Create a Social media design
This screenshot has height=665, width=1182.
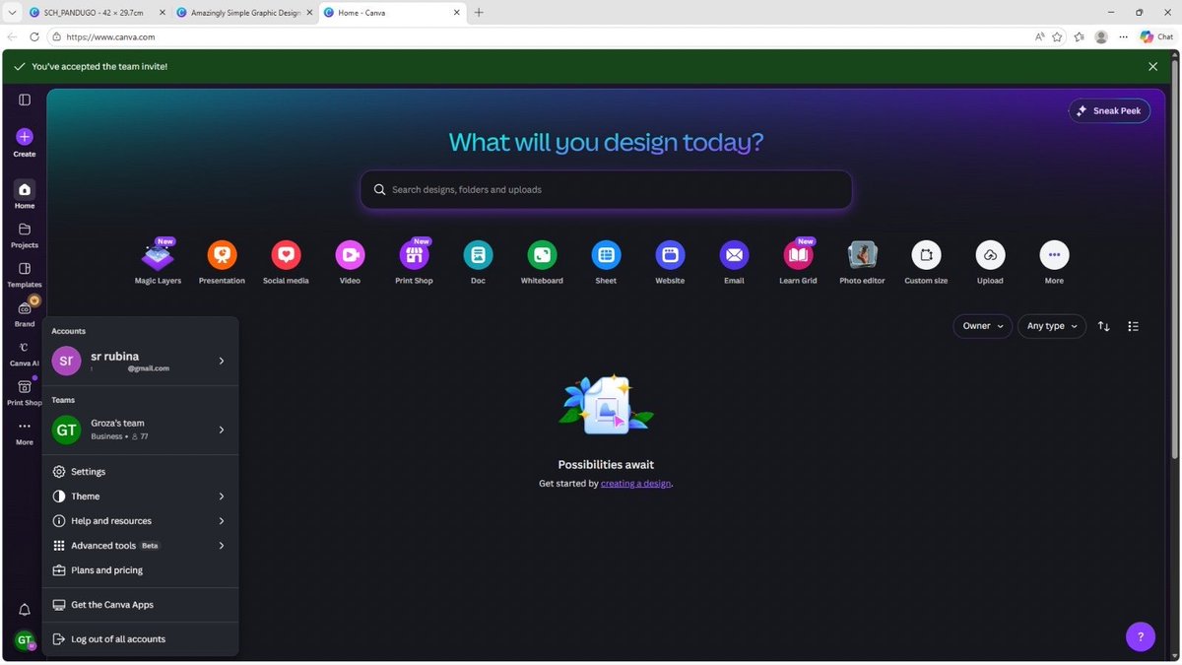(x=286, y=262)
